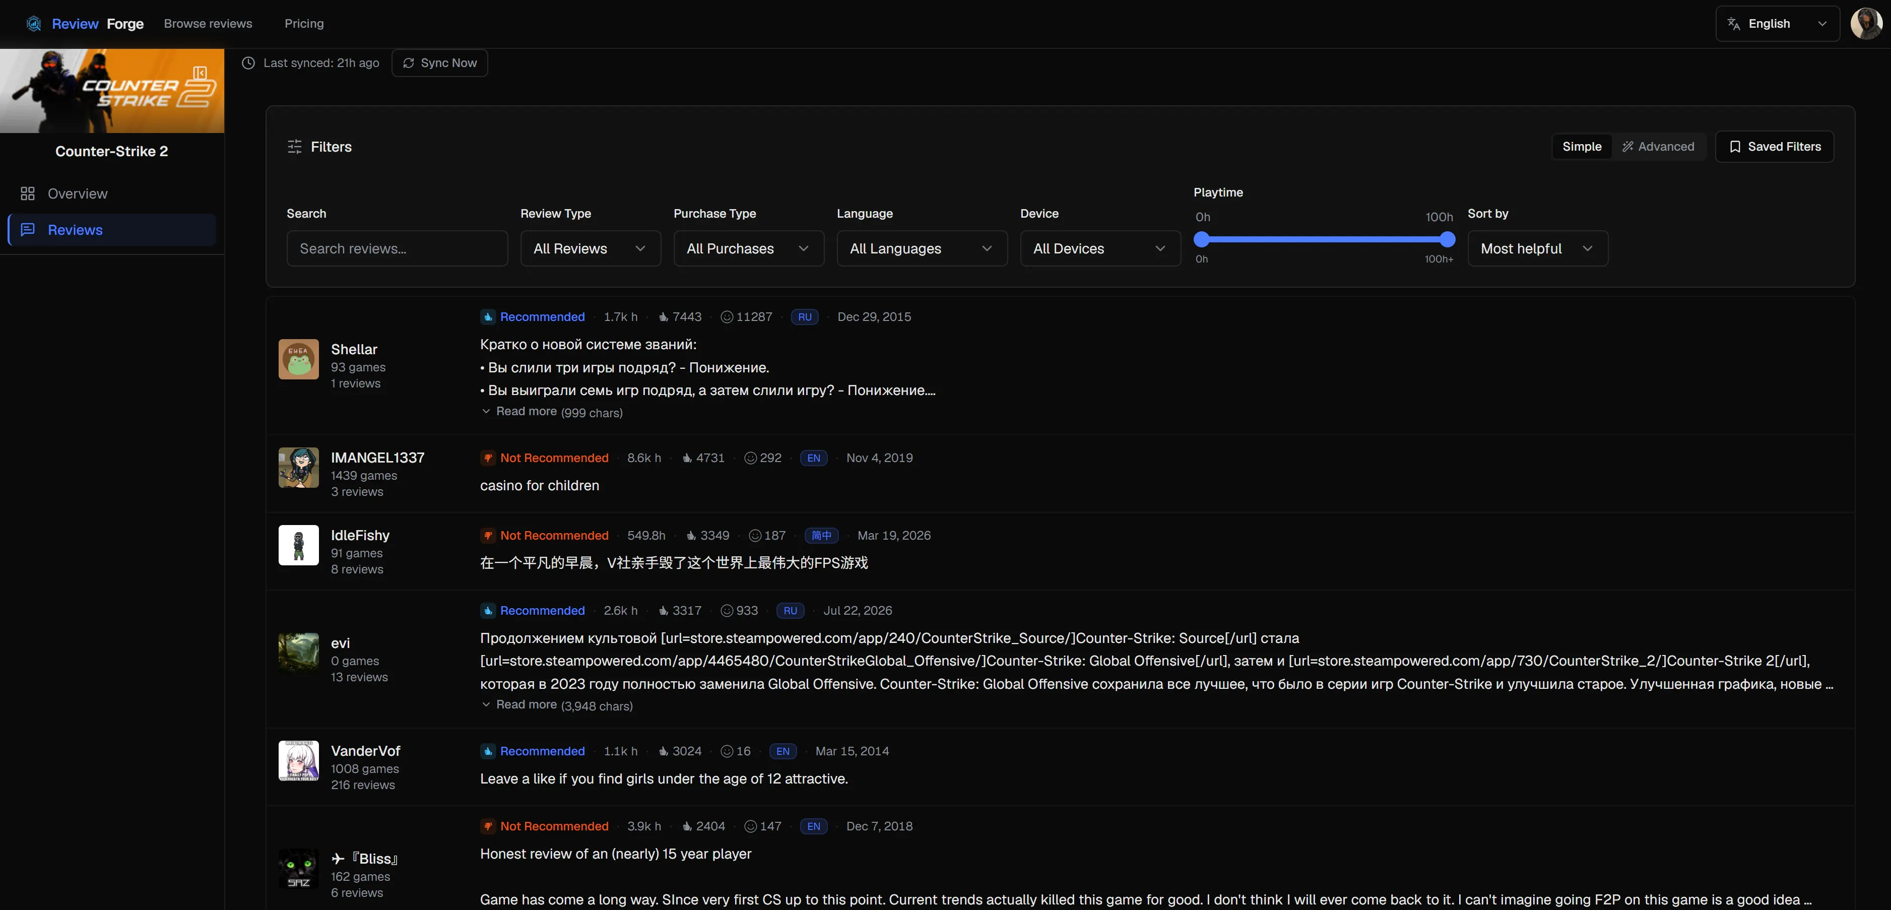Click the RU language badge on Shellar's review
This screenshot has width=1891, height=910.
tap(805, 317)
